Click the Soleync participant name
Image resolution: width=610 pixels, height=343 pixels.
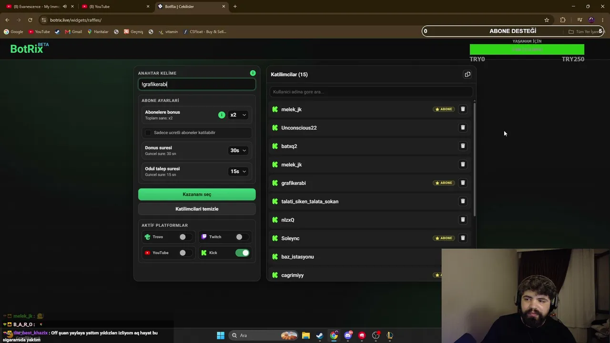point(290,238)
